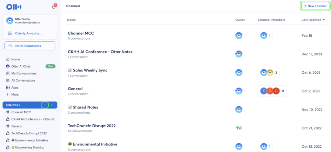
Task: Click the TechCrunch owner logo icon
Action: (239, 128)
